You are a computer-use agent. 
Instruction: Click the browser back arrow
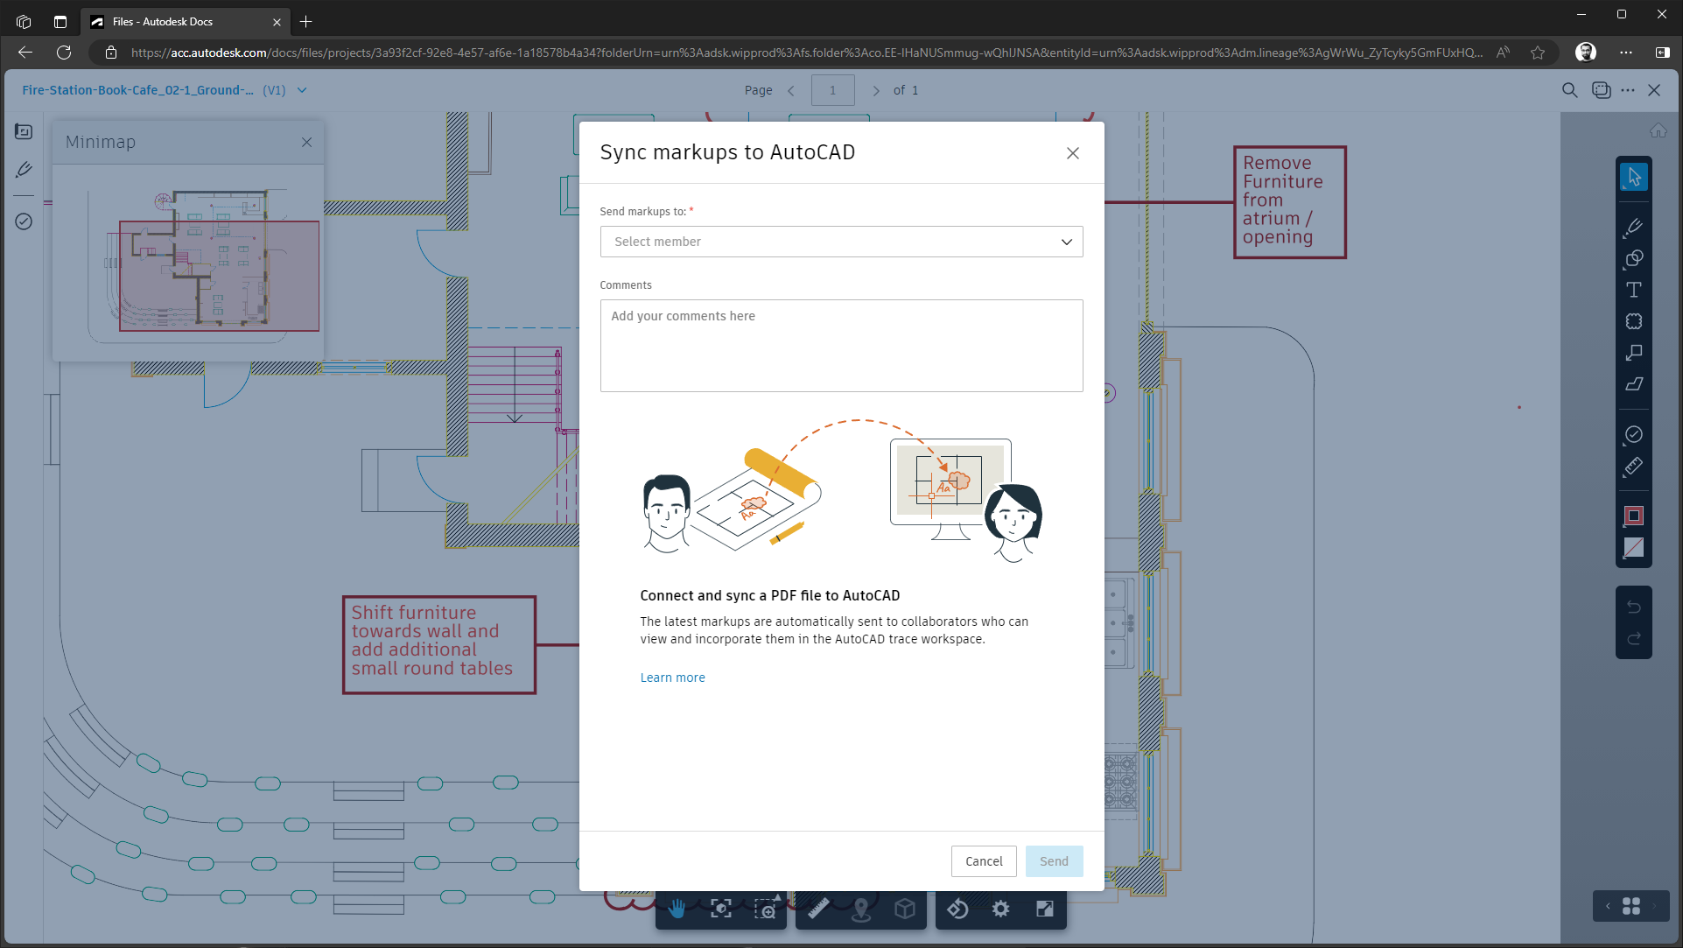tap(25, 53)
